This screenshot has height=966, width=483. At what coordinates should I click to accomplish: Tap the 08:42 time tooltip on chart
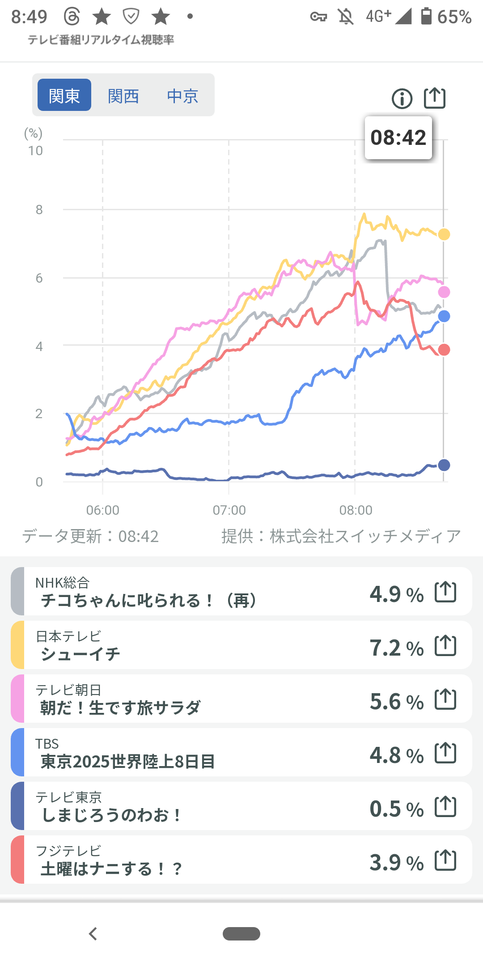point(398,138)
